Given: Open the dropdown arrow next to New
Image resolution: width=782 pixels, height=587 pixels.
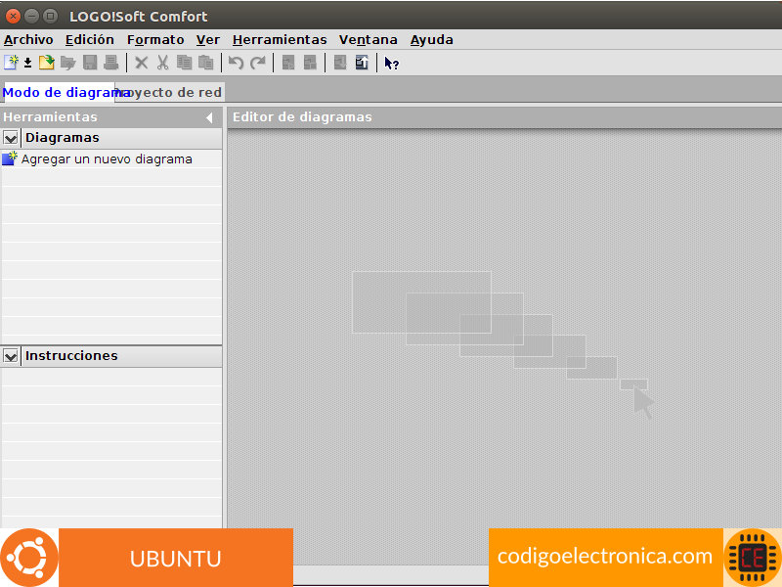Looking at the screenshot, I should point(27,63).
